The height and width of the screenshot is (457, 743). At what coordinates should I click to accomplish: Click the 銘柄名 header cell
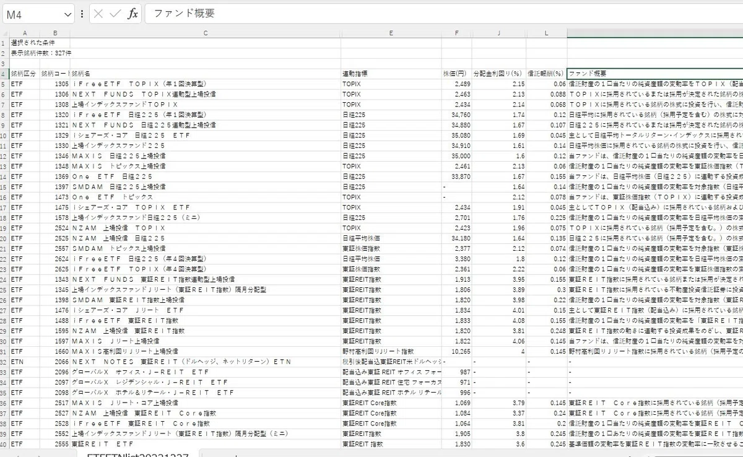click(x=206, y=73)
